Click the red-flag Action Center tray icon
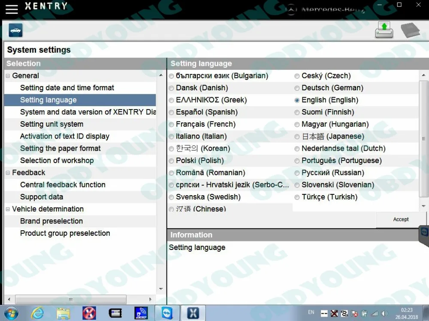Screen dimensions: 429x321 (354, 314)
